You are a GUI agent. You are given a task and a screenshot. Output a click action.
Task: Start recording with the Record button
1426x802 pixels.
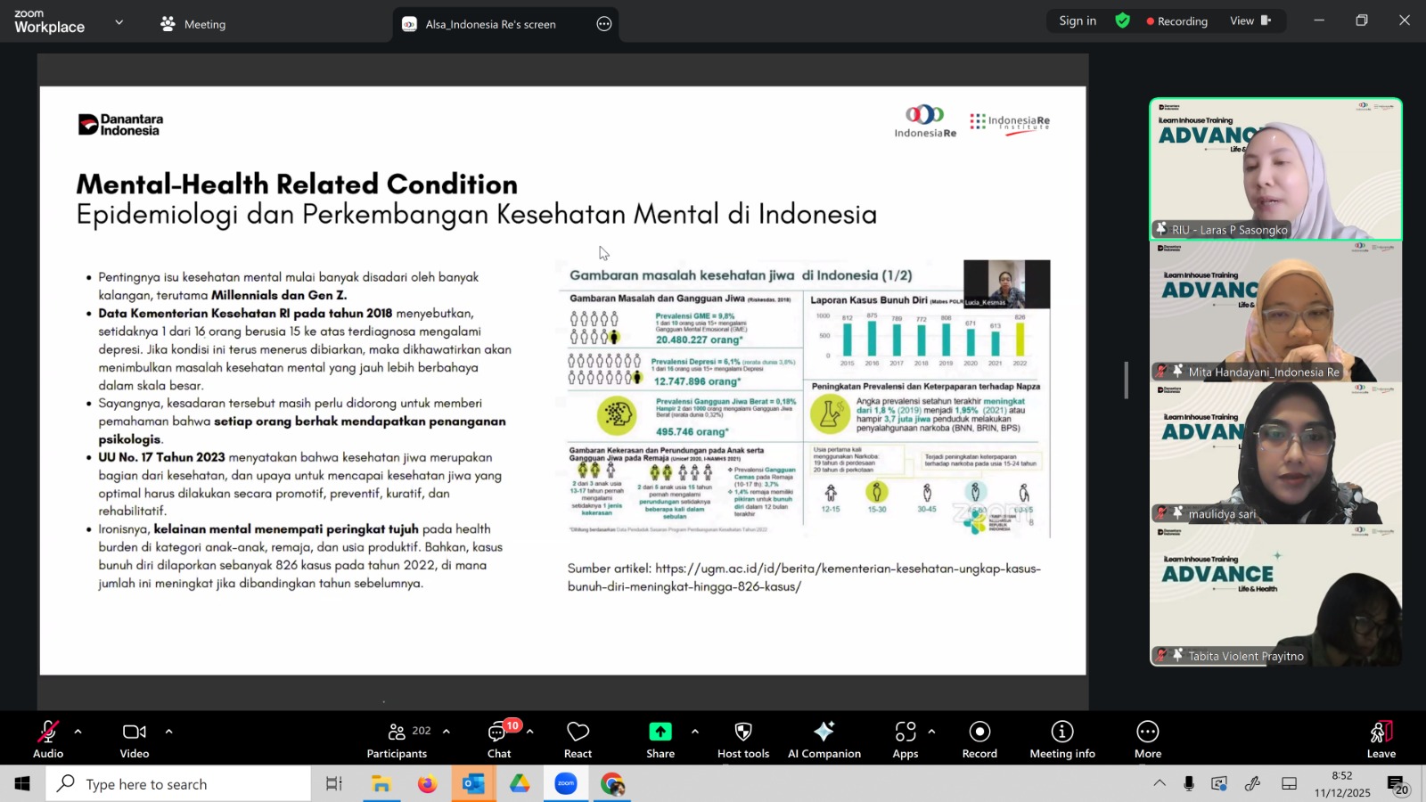979,739
